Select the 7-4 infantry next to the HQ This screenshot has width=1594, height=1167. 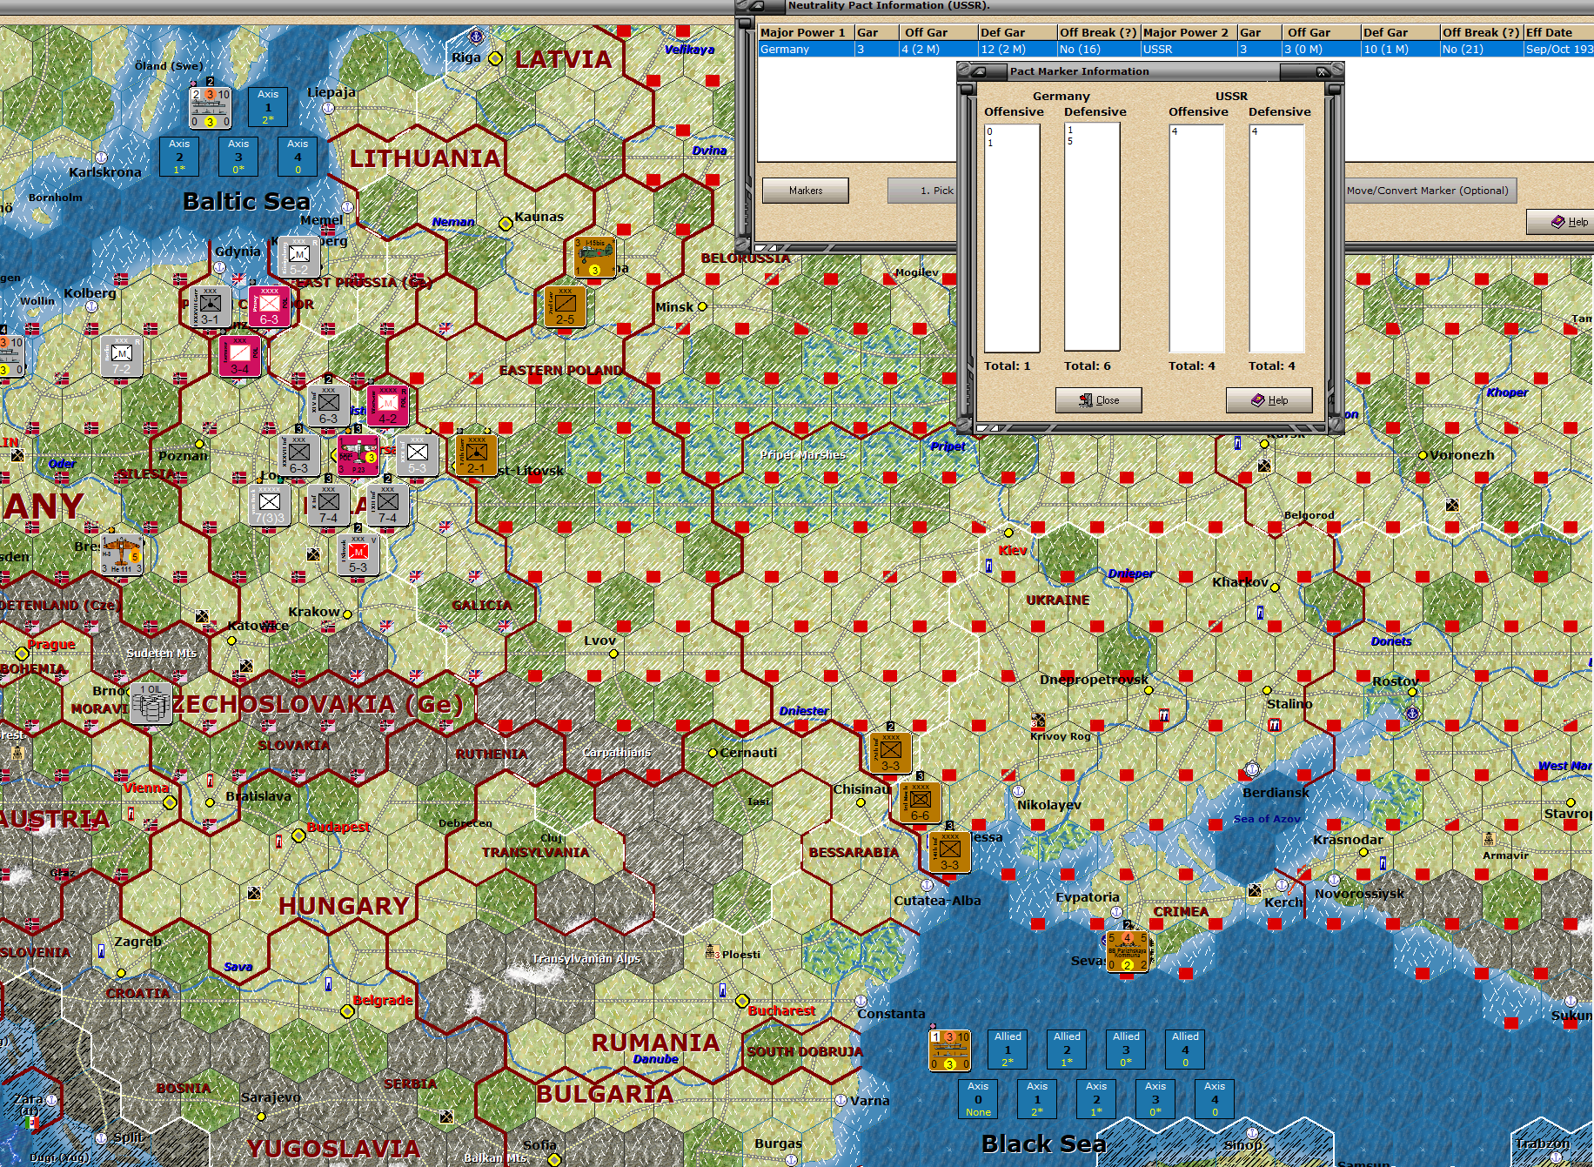(x=328, y=505)
